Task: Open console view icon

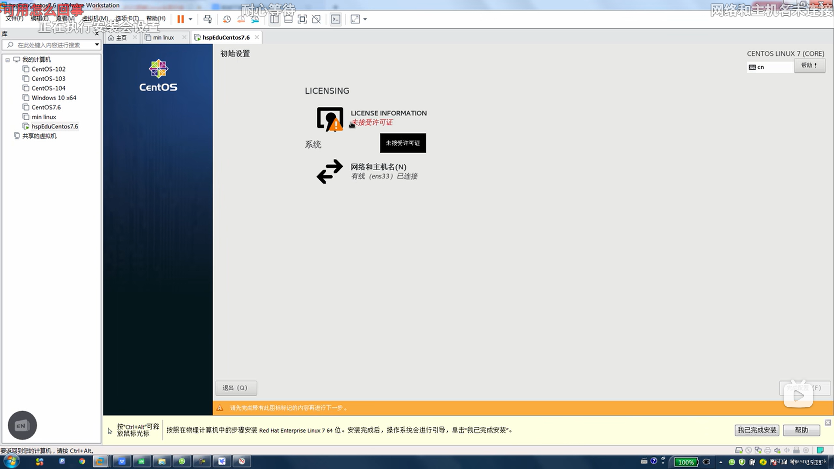Action: (x=336, y=19)
